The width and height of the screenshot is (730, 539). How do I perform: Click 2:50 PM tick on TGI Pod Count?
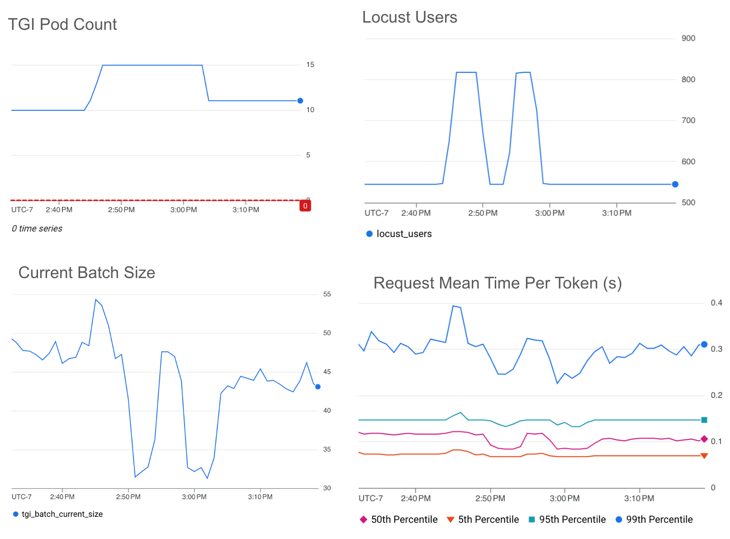point(121,210)
